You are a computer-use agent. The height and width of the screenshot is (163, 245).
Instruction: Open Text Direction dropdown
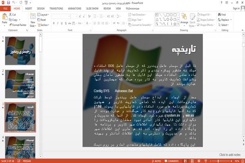pyautogui.click(x=137, y=15)
